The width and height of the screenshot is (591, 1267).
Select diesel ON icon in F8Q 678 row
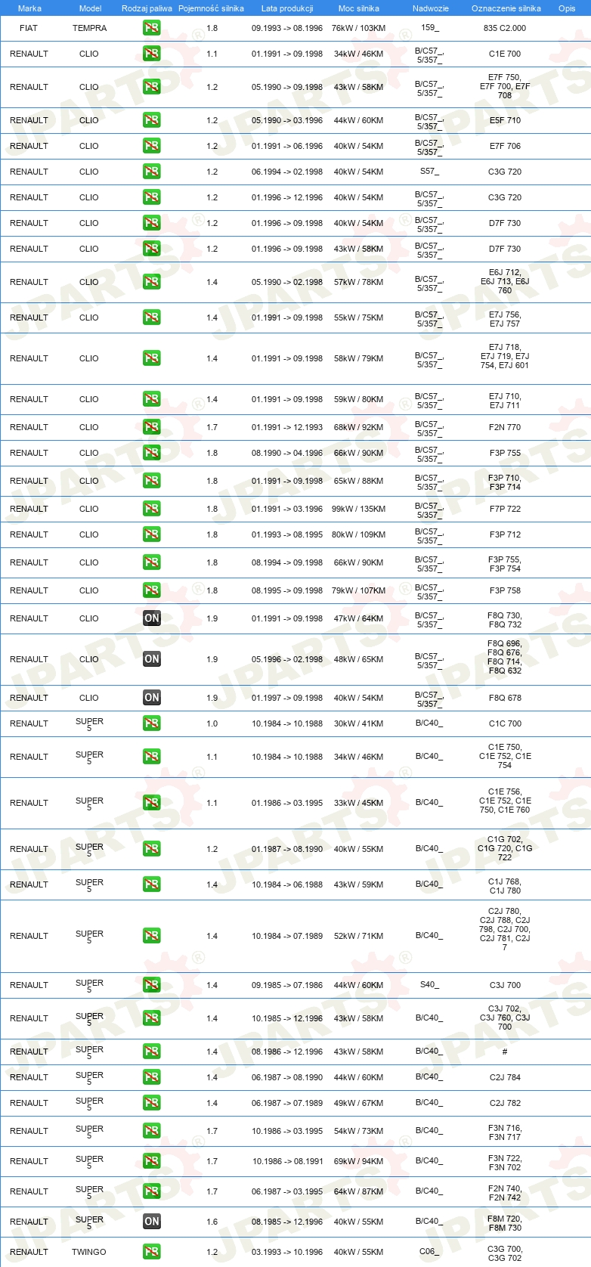click(152, 698)
